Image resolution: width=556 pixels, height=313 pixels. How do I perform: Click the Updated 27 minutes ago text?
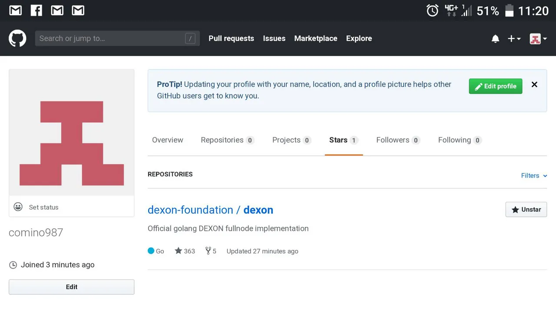click(262, 251)
